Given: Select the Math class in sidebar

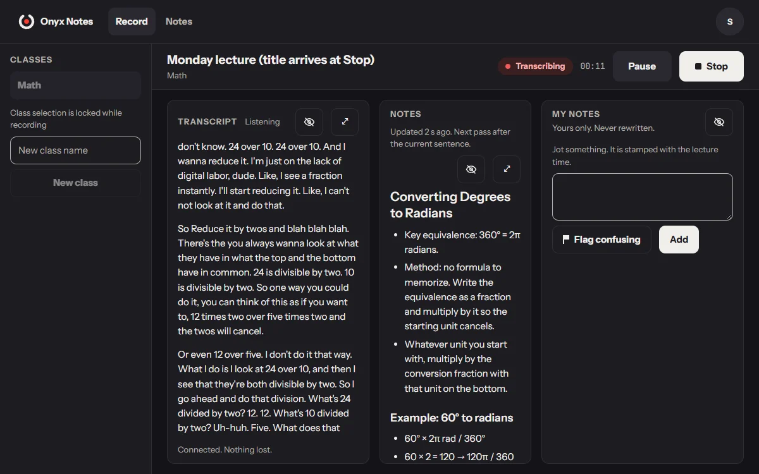Looking at the screenshot, I should pos(75,85).
